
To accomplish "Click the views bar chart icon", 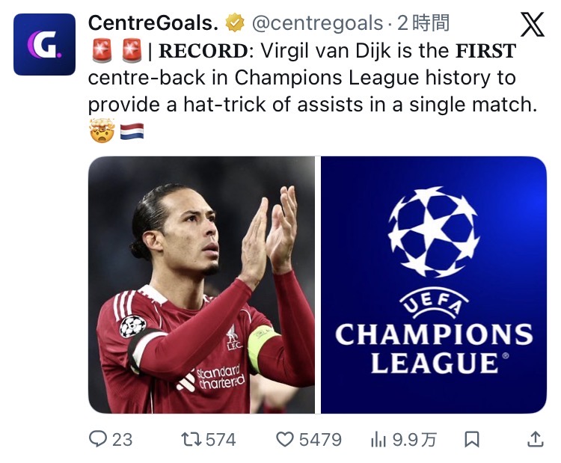I will click(x=378, y=439).
